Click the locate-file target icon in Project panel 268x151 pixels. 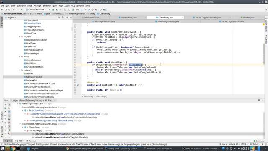coord(59,18)
